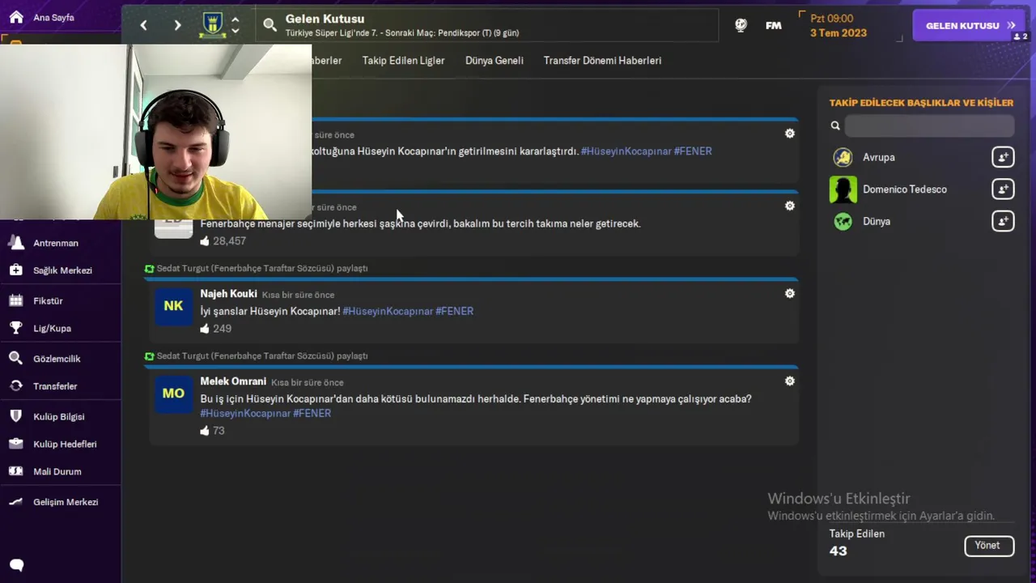The image size is (1036, 583).
Task: Click the Gelen Kutusu page title
Action: click(x=325, y=19)
